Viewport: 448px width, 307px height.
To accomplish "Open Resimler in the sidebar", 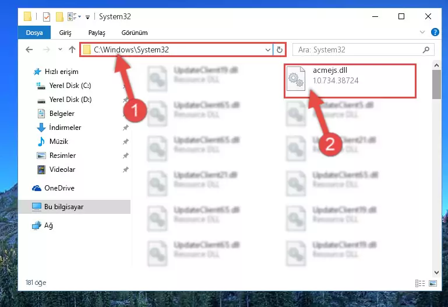I will tap(62, 156).
